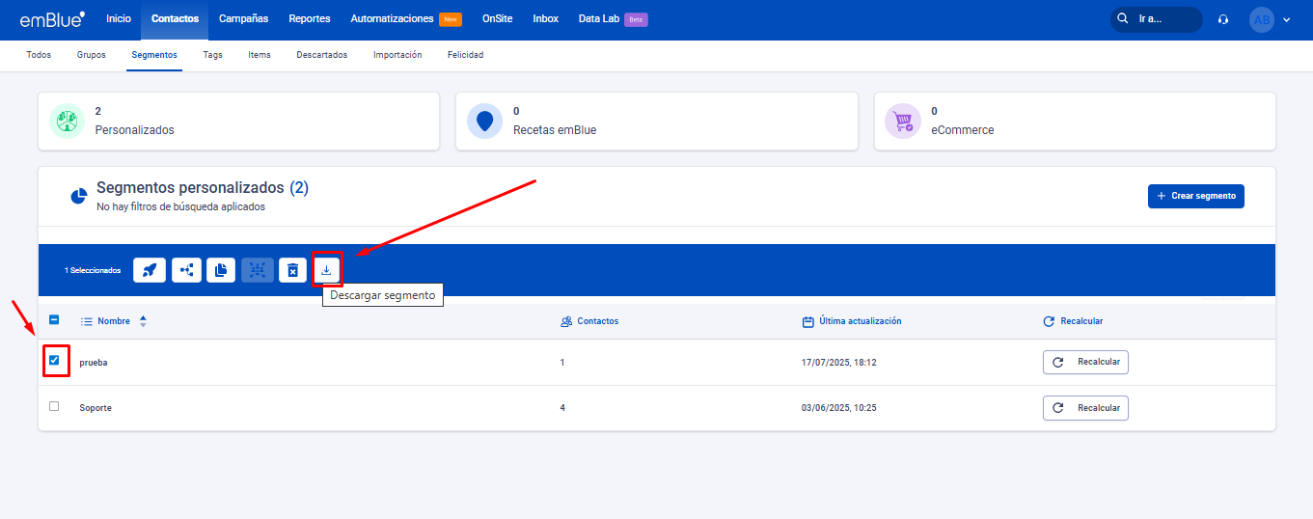Toggle the select-all checkbox in the table header
Viewport: 1313px width, 519px height.
click(x=54, y=320)
